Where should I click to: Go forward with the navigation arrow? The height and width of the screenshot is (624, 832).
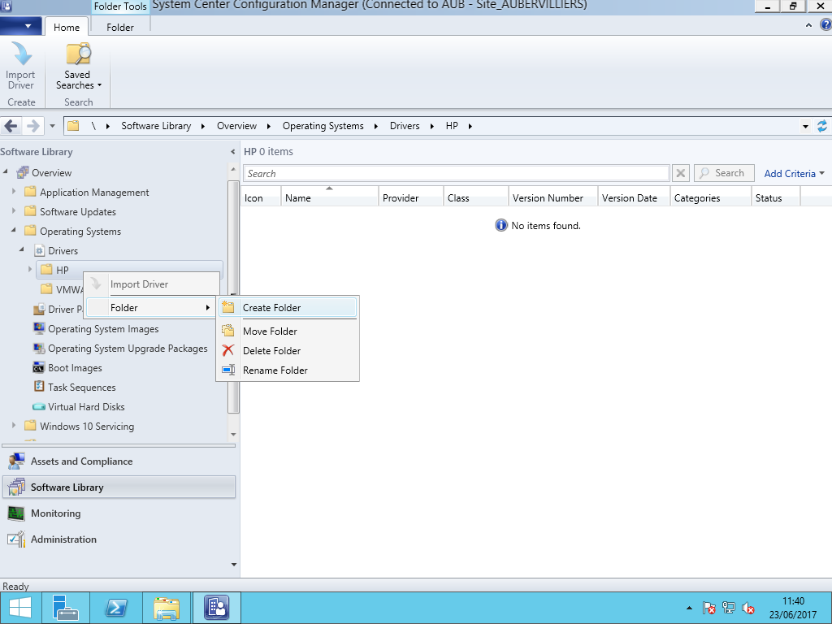coord(32,126)
